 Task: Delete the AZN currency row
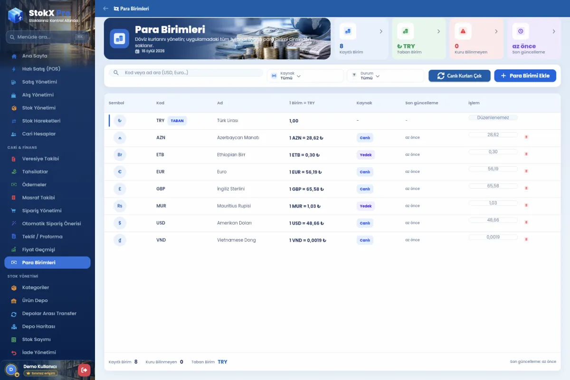pyautogui.click(x=526, y=137)
